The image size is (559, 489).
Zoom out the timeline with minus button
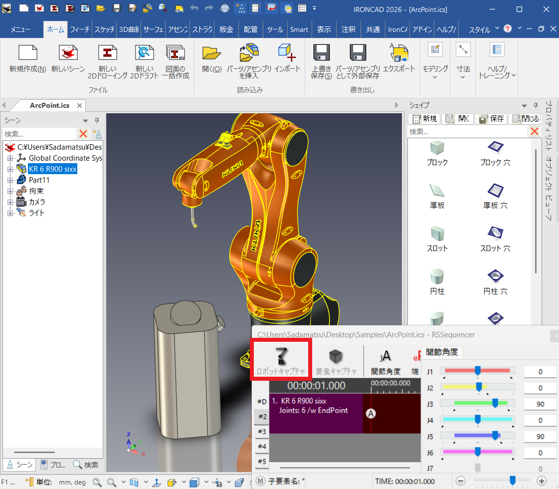tap(461, 481)
